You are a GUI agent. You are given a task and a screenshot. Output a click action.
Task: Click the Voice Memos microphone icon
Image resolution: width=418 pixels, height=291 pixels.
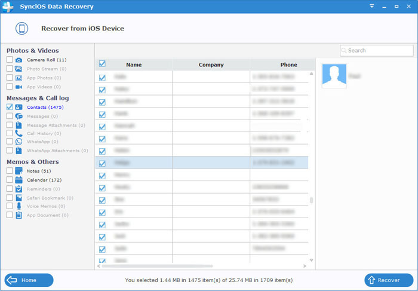[19, 206]
